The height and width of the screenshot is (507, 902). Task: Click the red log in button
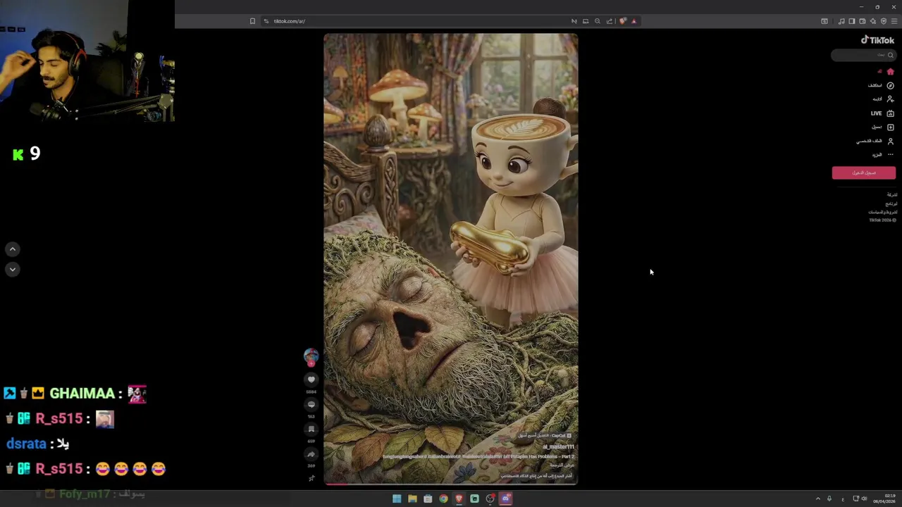pyautogui.click(x=864, y=173)
